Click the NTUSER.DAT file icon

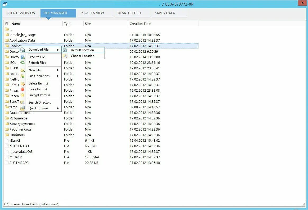point(7,146)
